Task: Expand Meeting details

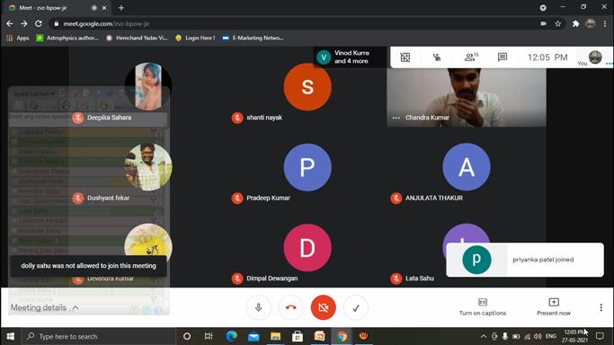Action: tap(44, 307)
